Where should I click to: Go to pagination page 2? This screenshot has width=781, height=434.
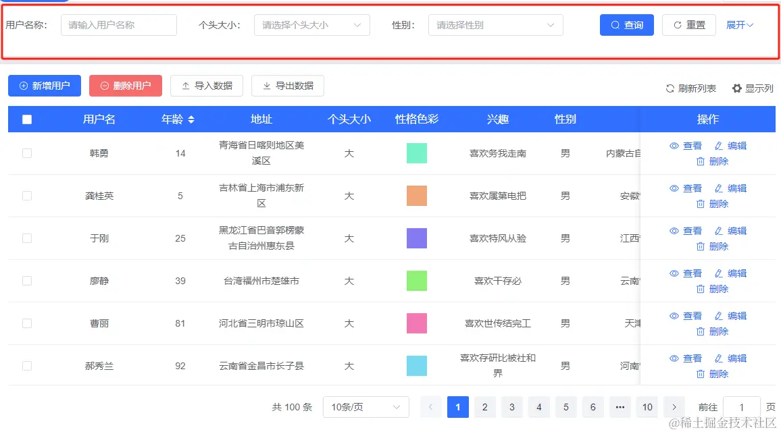(484, 407)
